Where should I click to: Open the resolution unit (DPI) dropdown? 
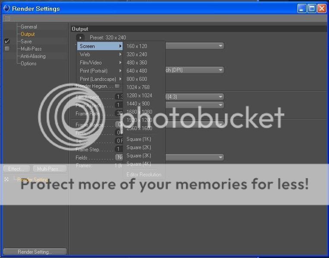coord(195,70)
